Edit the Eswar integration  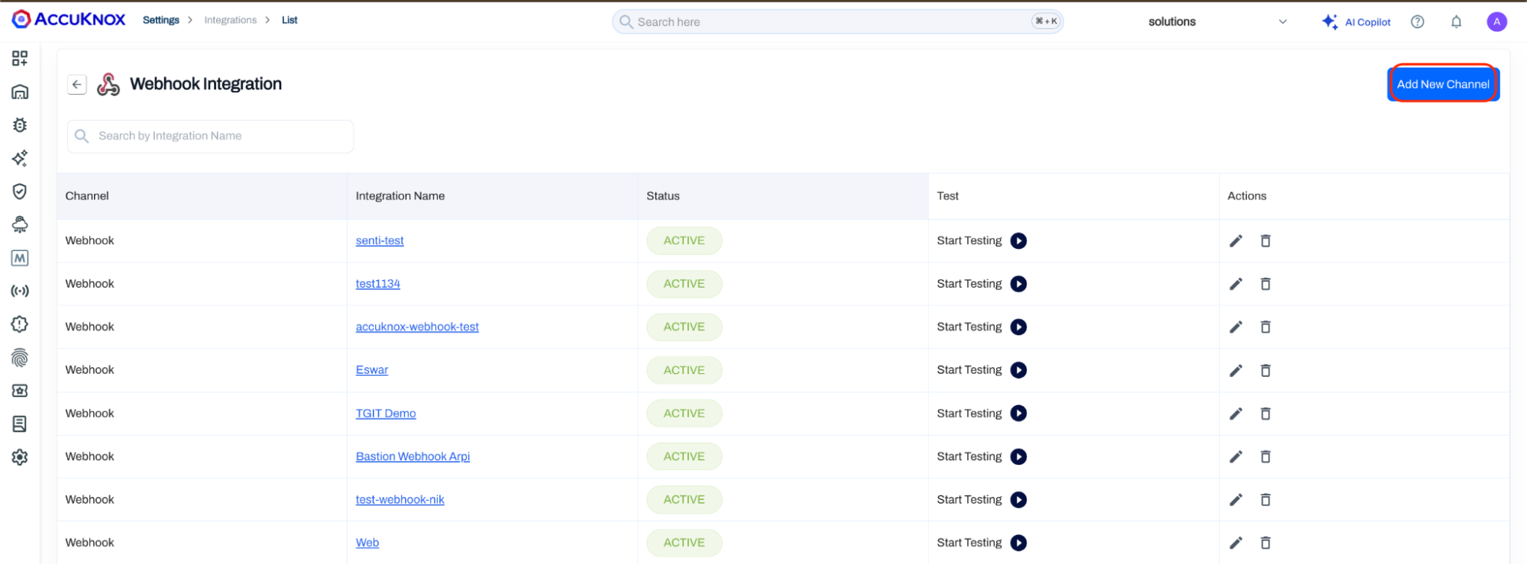click(x=1236, y=370)
